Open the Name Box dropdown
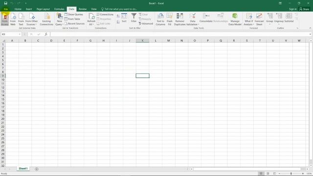The width and height of the screenshot is (313, 176). 20,34
